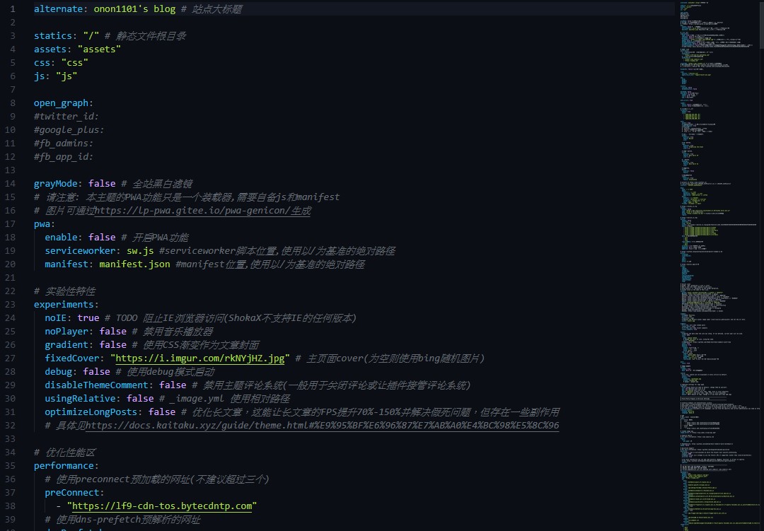This screenshot has height=531, width=764.
Task: Click the #twitter_id commented line
Action: (x=66, y=117)
